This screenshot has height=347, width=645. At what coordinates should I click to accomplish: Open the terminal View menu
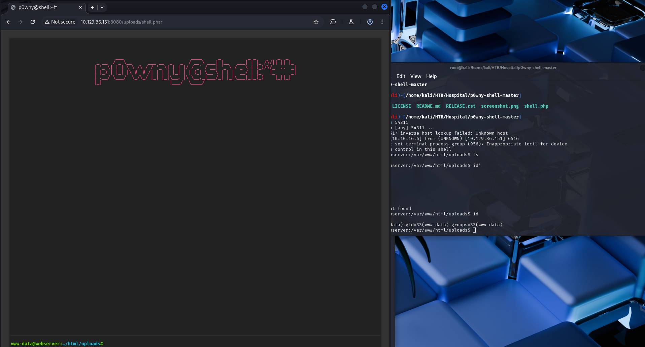(416, 76)
